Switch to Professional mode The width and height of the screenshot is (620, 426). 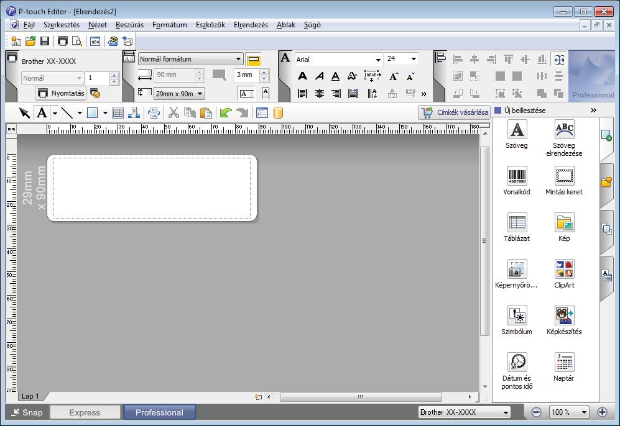tap(159, 412)
